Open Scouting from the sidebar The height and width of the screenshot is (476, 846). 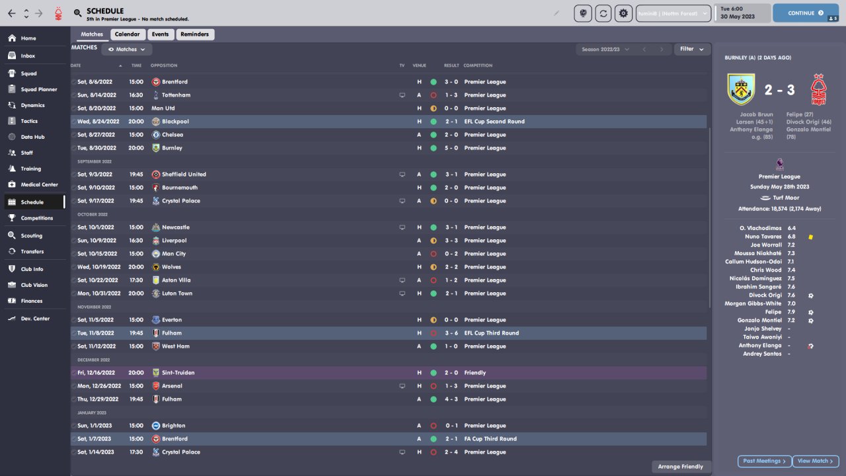click(12, 235)
